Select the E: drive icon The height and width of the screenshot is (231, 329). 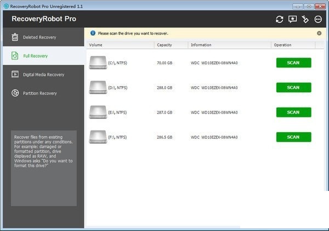(98, 112)
